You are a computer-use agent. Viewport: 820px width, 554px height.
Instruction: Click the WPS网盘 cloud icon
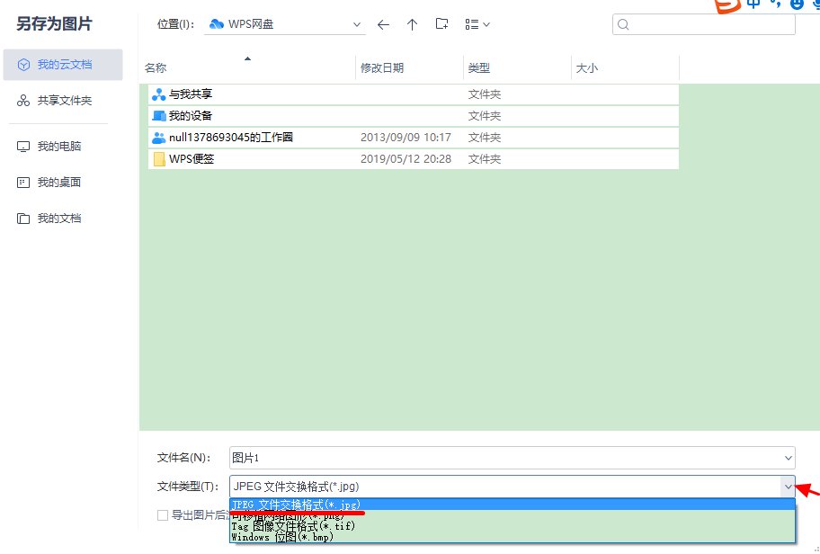pos(214,24)
